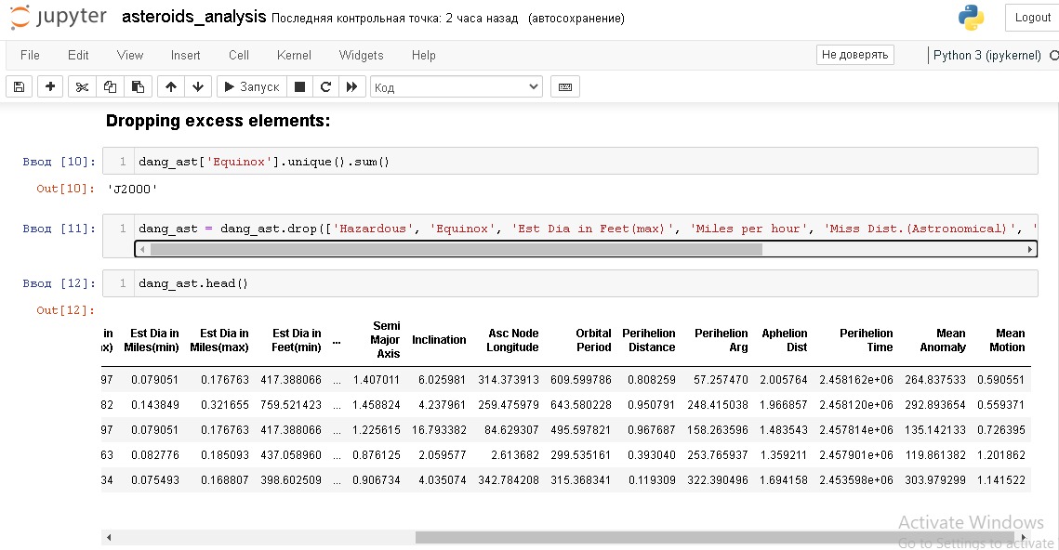Image resolution: width=1059 pixels, height=550 pixels.
Task: Open the command palette keyboard icon
Action: point(566,85)
